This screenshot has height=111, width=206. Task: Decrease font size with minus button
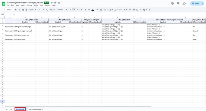(70, 10)
